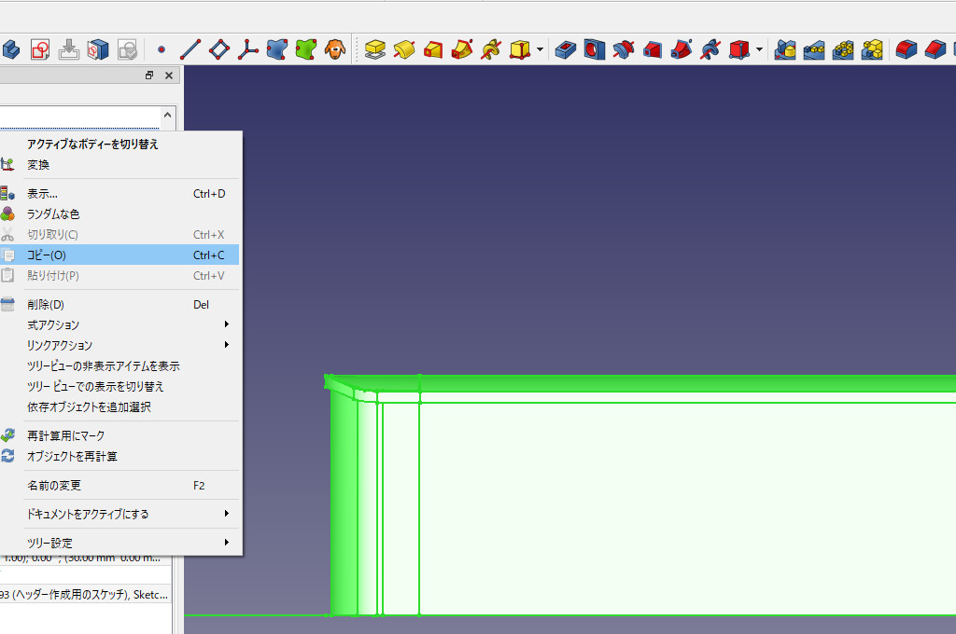Click the Pocket tool icon
This screenshot has width=956, height=634.
pos(565,48)
